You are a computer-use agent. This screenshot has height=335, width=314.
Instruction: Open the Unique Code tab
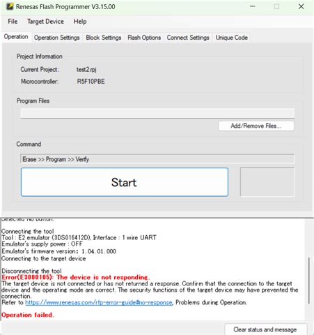click(x=232, y=38)
